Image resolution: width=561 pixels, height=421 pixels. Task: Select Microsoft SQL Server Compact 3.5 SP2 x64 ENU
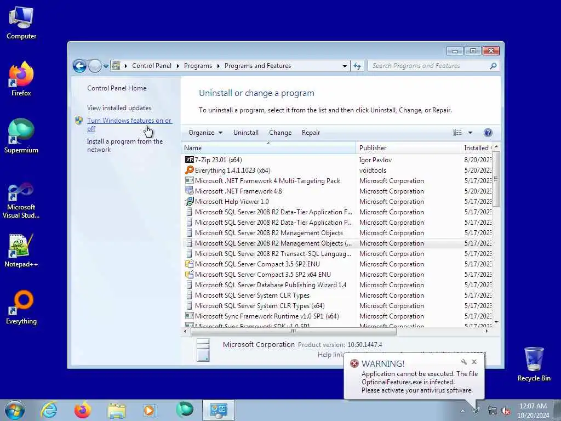coord(338,275)
